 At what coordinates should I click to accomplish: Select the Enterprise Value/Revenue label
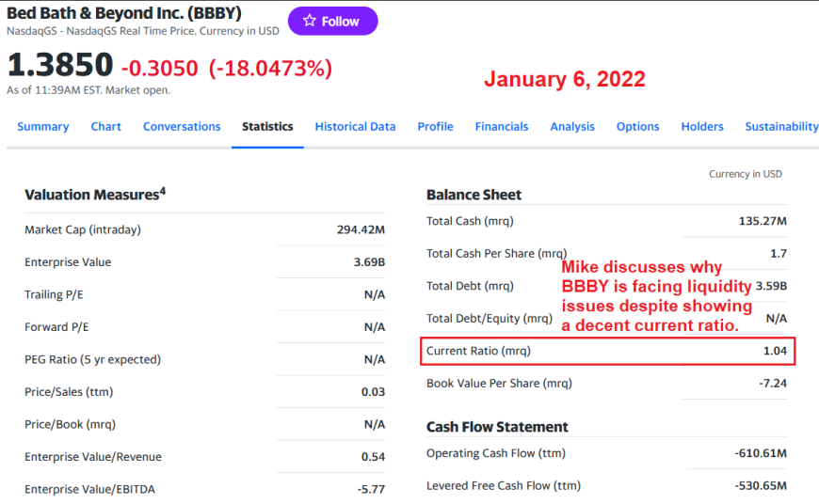click(x=93, y=457)
